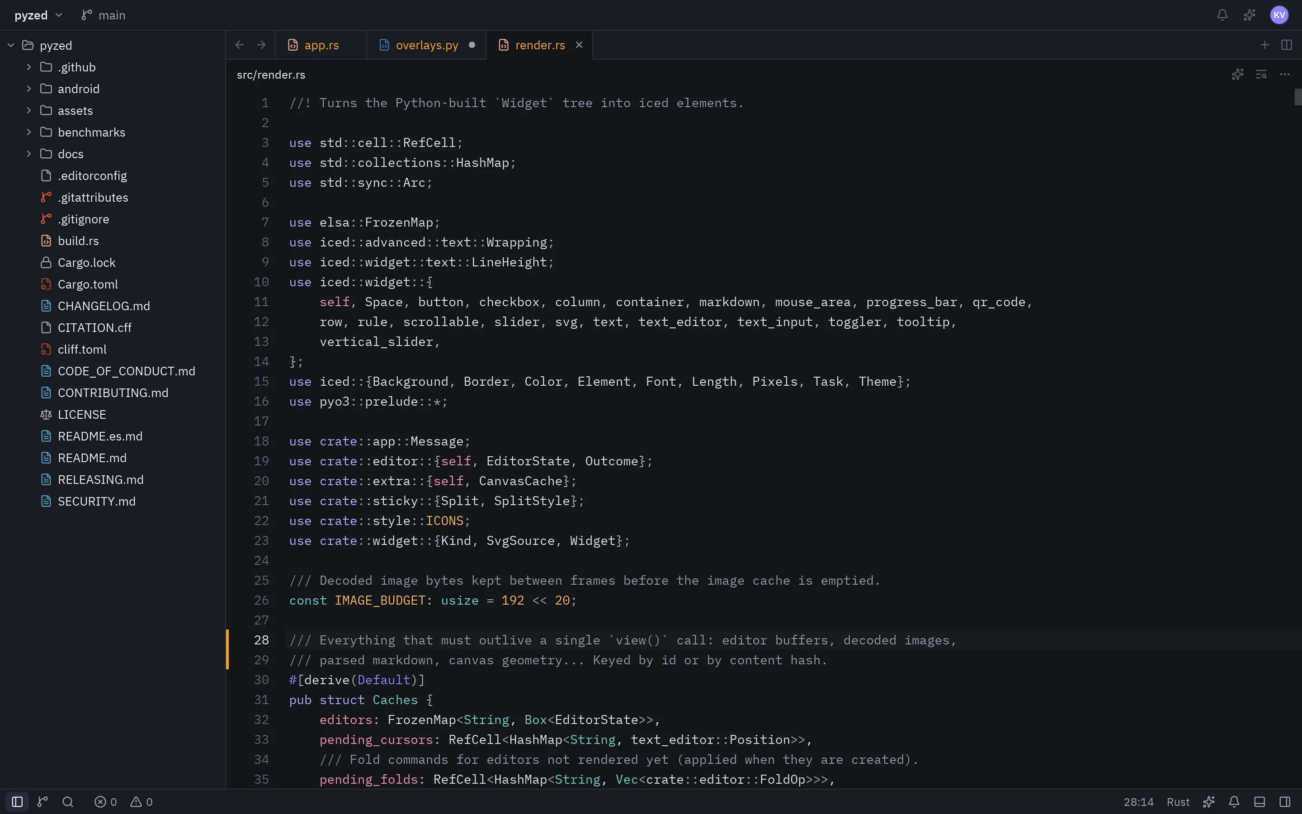
Task: Open build.rs in the file tree
Action: point(113,241)
